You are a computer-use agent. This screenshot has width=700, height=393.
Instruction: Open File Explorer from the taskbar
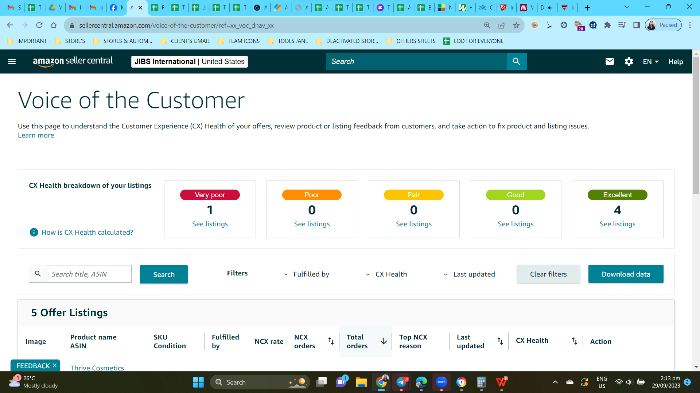pyautogui.click(x=361, y=382)
